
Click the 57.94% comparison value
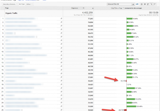[x=134, y=33]
